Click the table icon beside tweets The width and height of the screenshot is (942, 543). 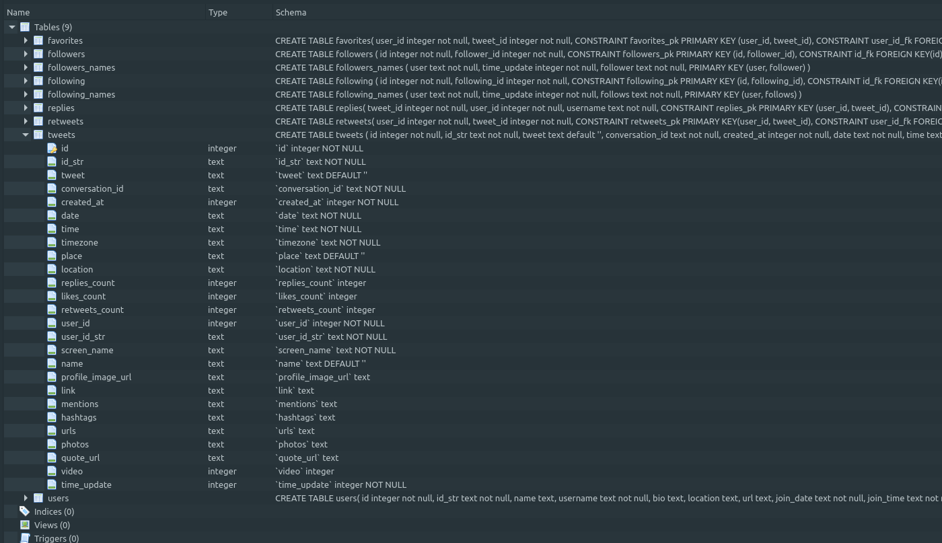point(38,135)
